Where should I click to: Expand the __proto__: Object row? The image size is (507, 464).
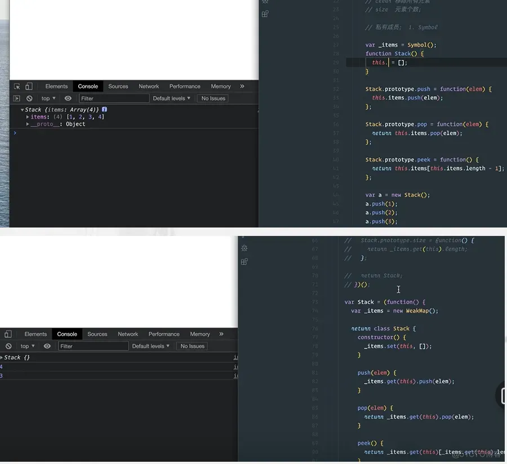click(x=28, y=124)
